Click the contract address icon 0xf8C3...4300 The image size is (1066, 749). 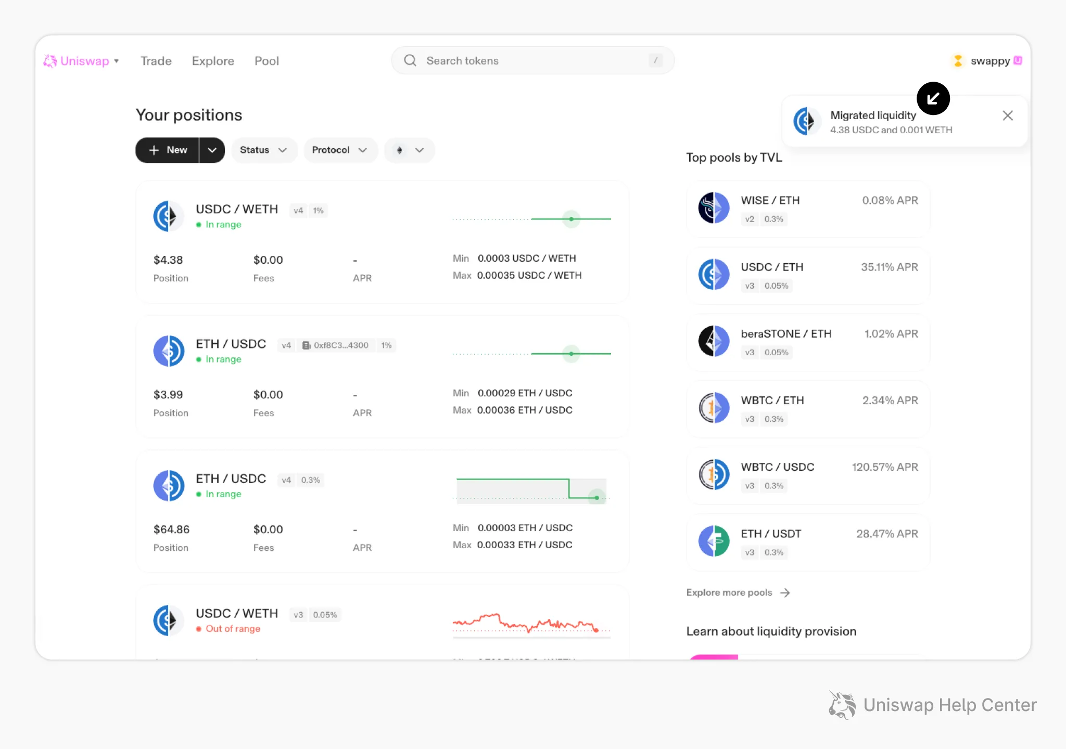[x=307, y=345]
